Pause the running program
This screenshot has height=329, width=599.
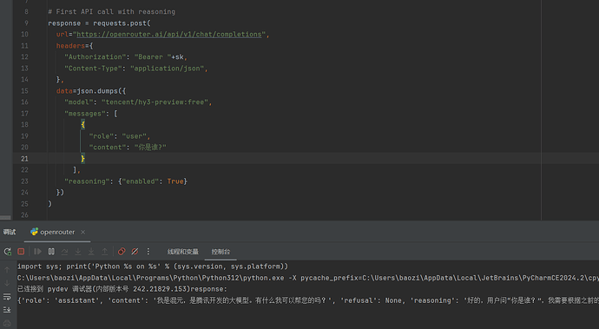[x=51, y=252]
